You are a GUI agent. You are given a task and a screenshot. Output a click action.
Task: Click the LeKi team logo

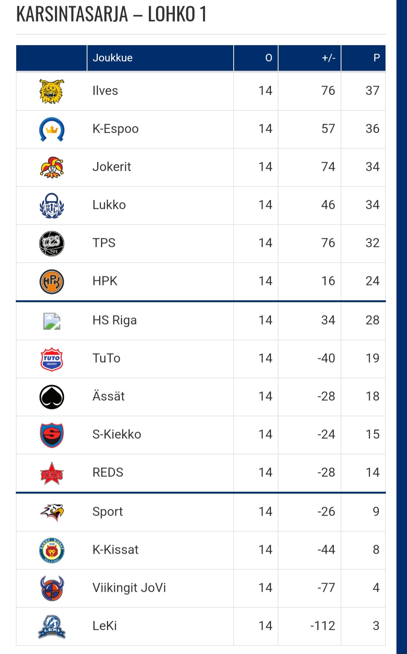pos(52,626)
